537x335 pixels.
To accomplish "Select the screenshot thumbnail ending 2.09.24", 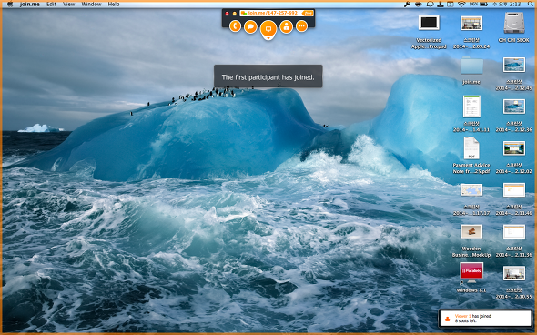I will pyautogui.click(x=471, y=32).
